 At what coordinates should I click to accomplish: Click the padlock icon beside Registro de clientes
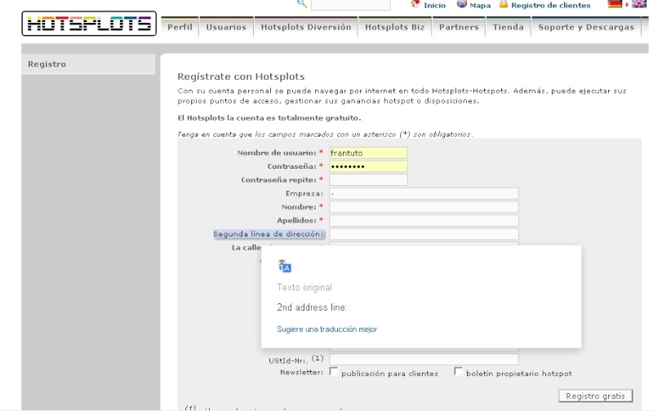[504, 4]
